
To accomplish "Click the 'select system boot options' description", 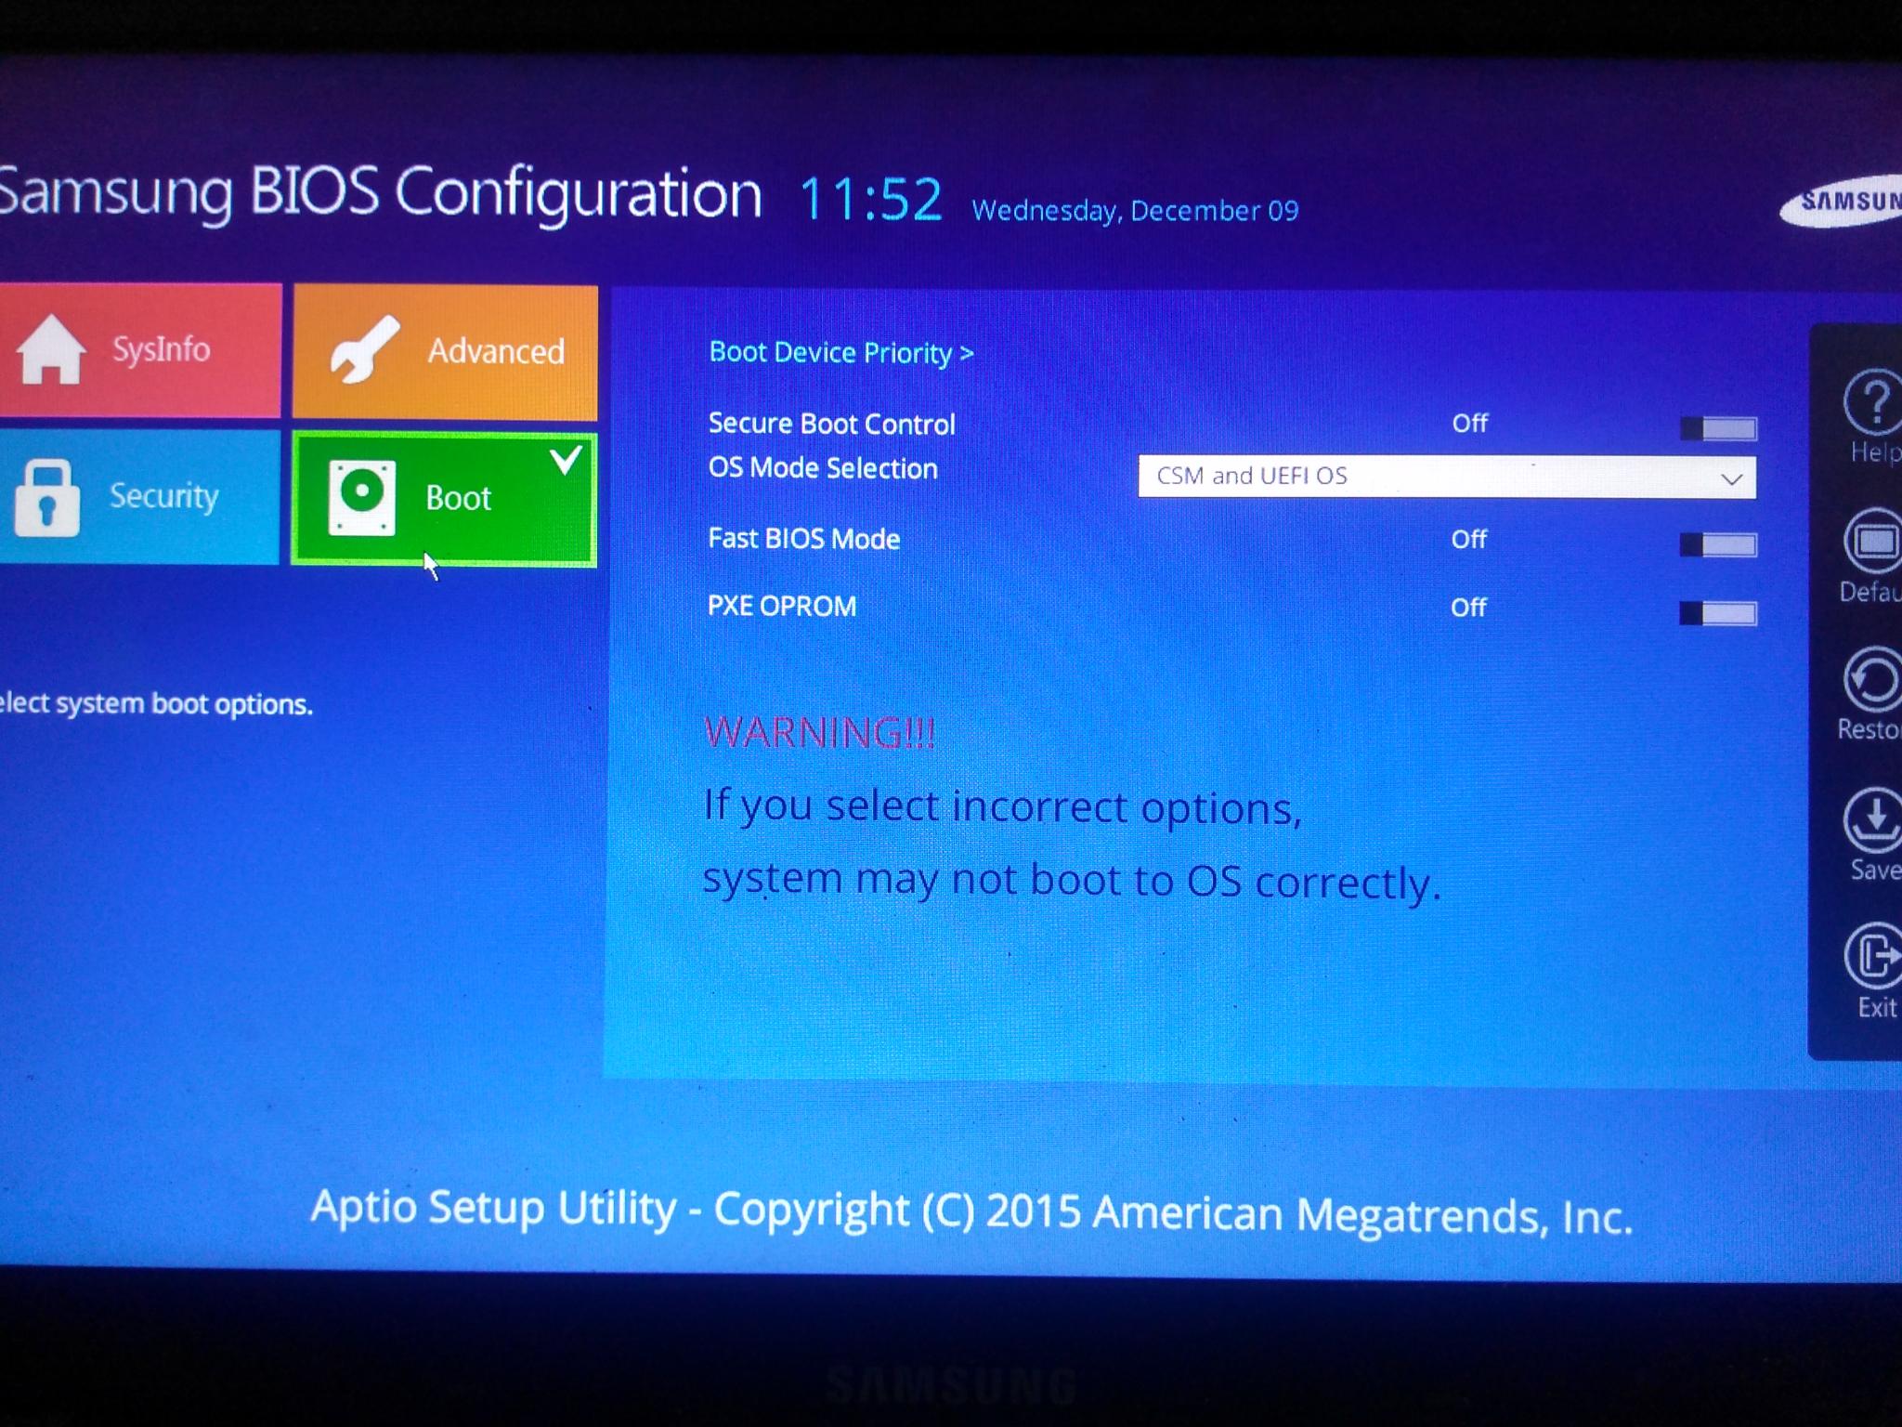I will 155,704.
